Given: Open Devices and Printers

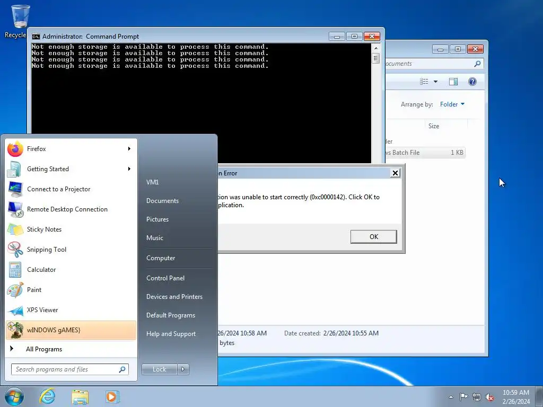Looking at the screenshot, I should (174, 297).
